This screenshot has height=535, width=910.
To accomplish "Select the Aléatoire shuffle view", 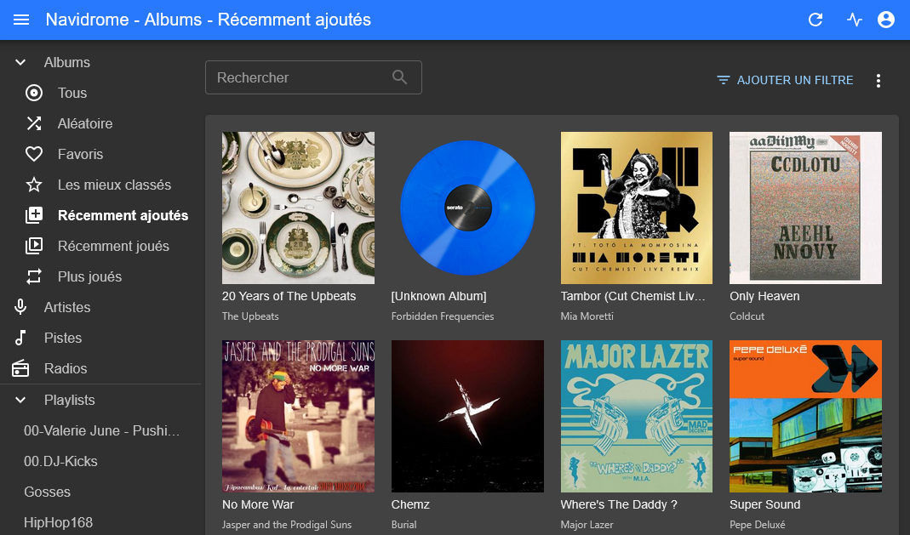I will pyautogui.click(x=84, y=123).
